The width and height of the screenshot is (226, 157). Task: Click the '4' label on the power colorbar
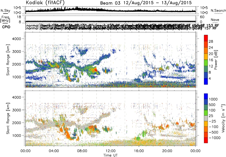[210, 79]
